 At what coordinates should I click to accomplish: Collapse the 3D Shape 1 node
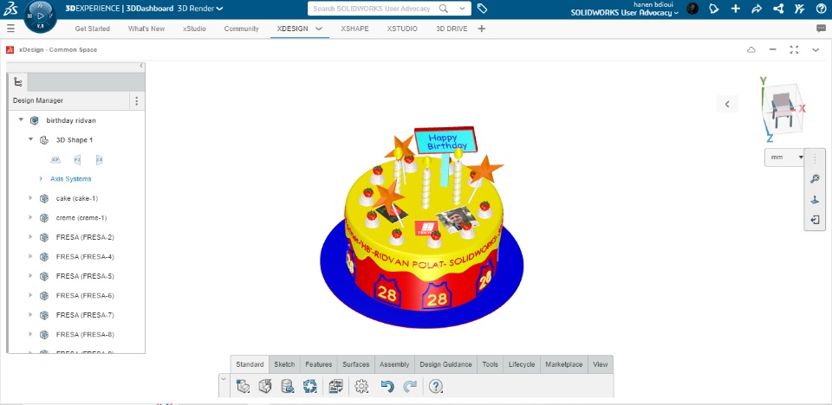(x=31, y=140)
